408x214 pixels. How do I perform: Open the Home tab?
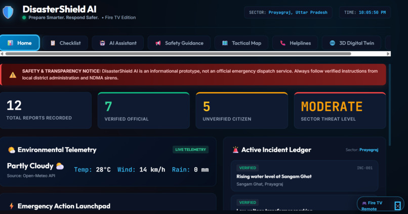(20, 43)
